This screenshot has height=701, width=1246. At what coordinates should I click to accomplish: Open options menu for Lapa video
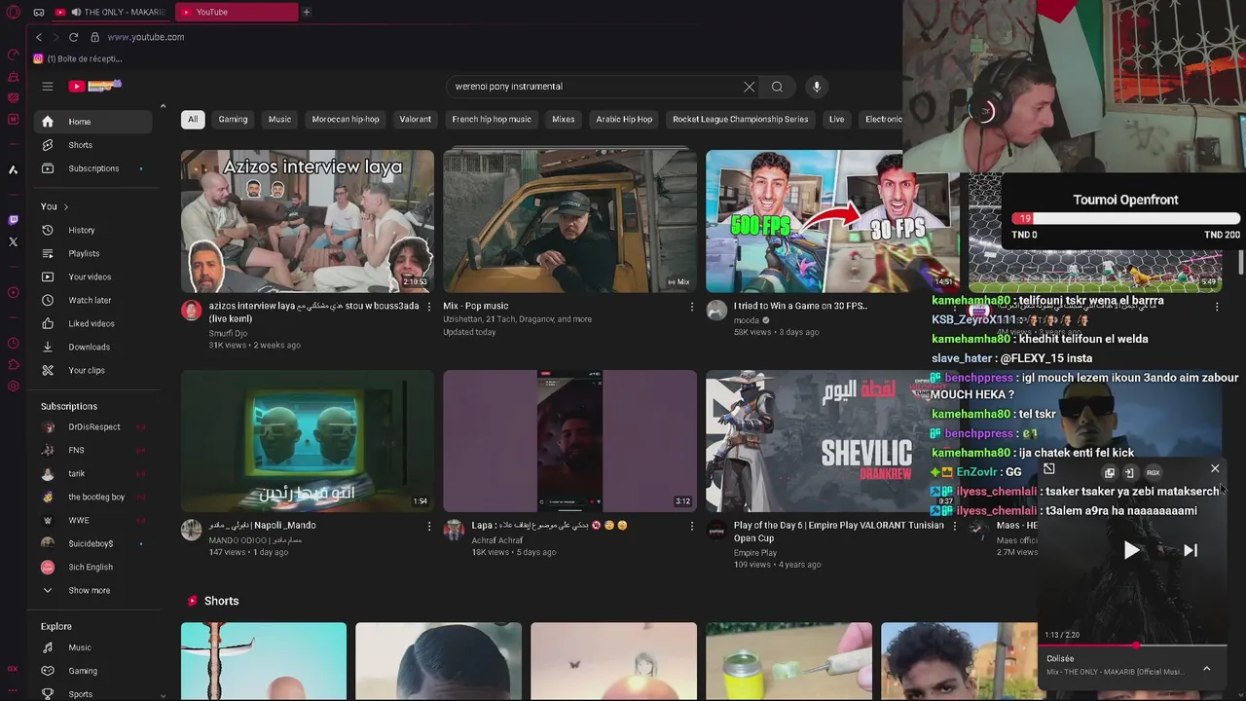tap(692, 527)
